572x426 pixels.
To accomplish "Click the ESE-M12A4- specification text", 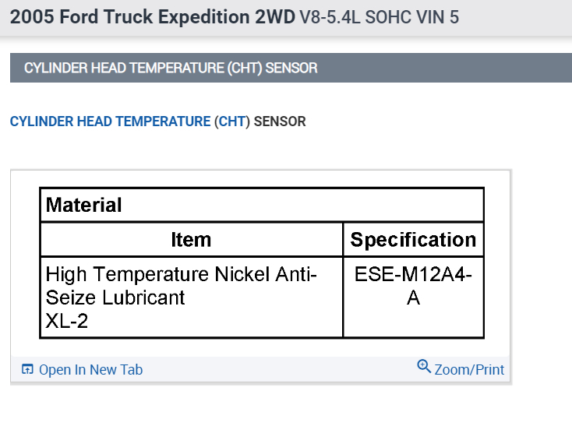I will (x=413, y=275).
